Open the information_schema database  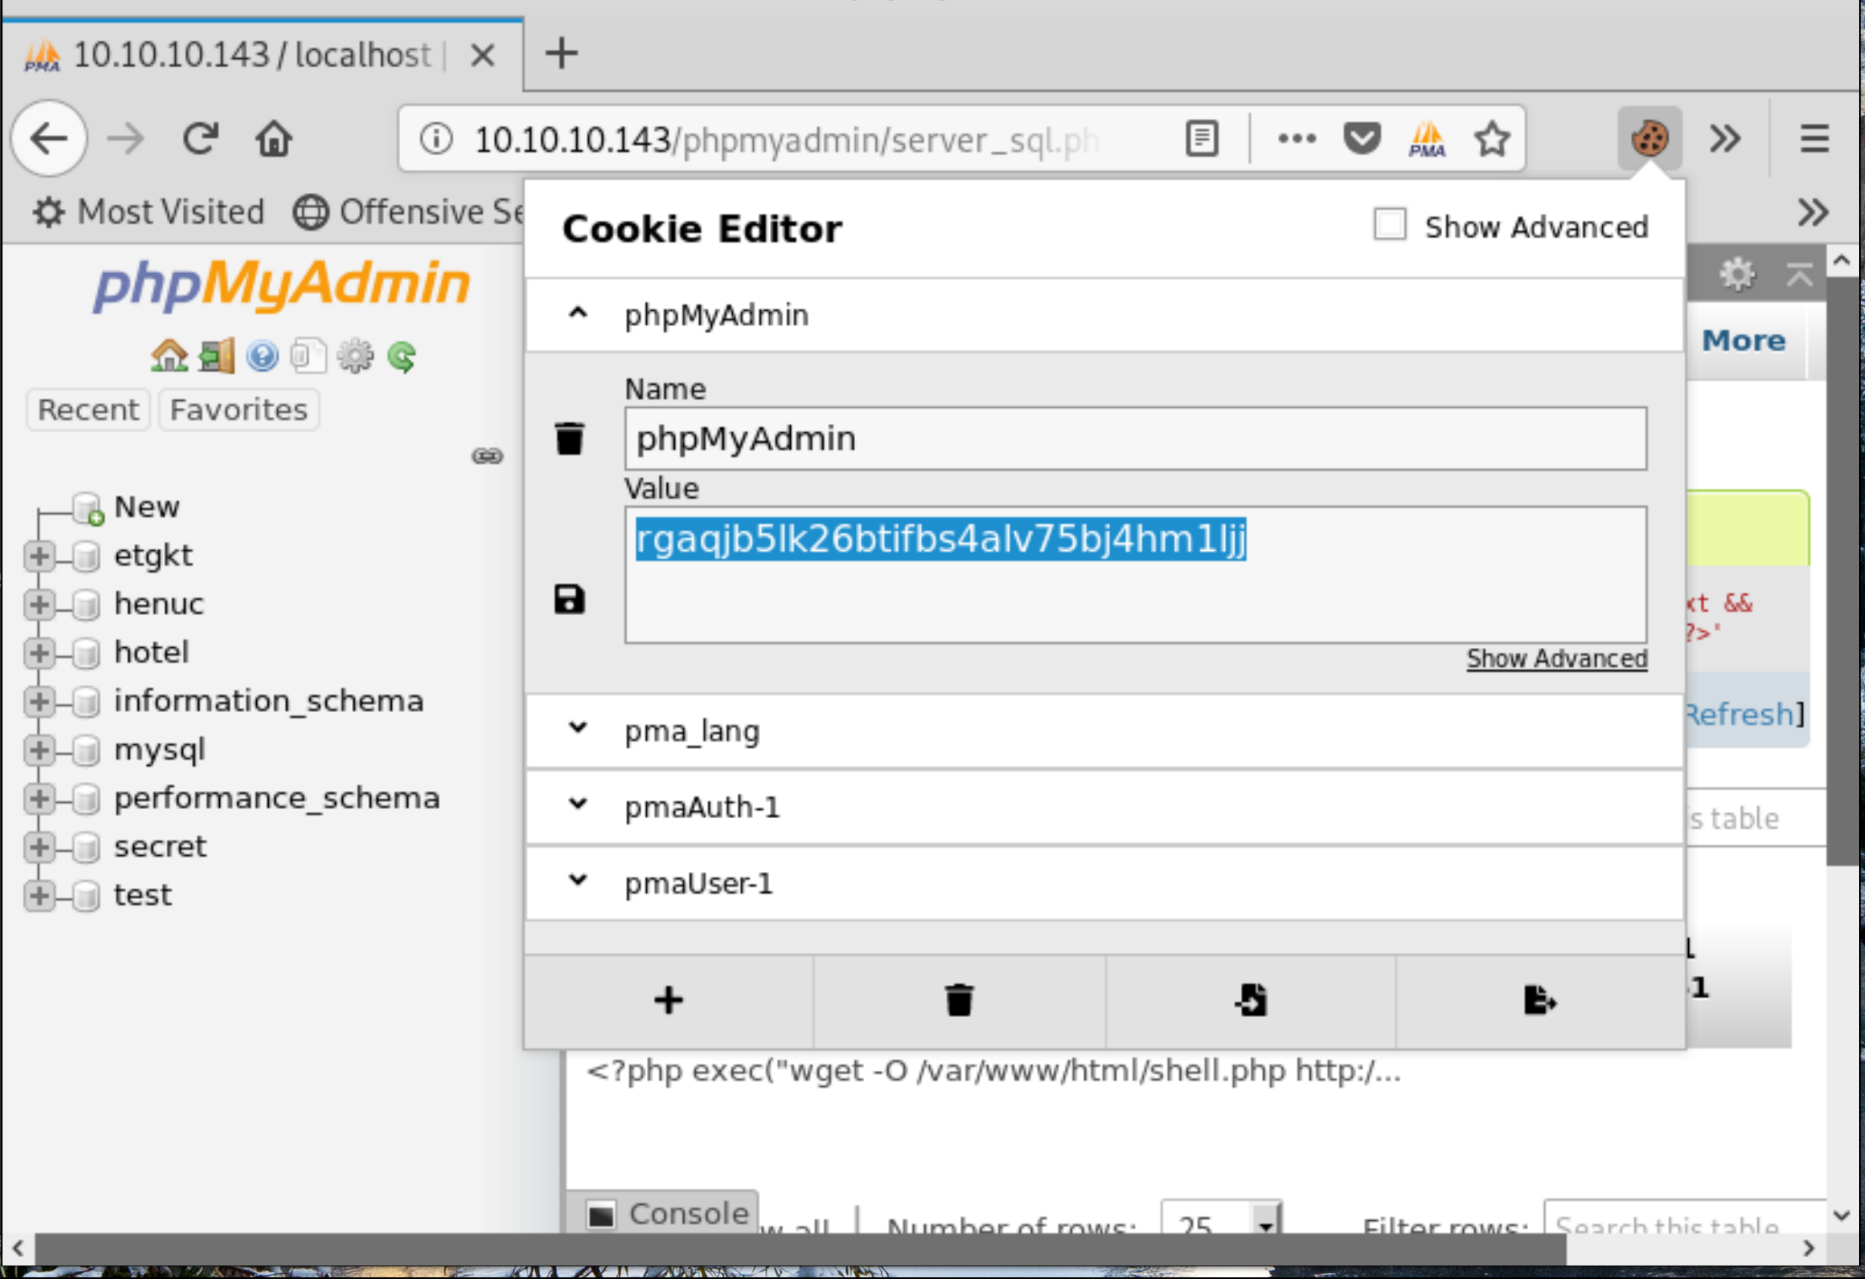(x=269, y=701)
